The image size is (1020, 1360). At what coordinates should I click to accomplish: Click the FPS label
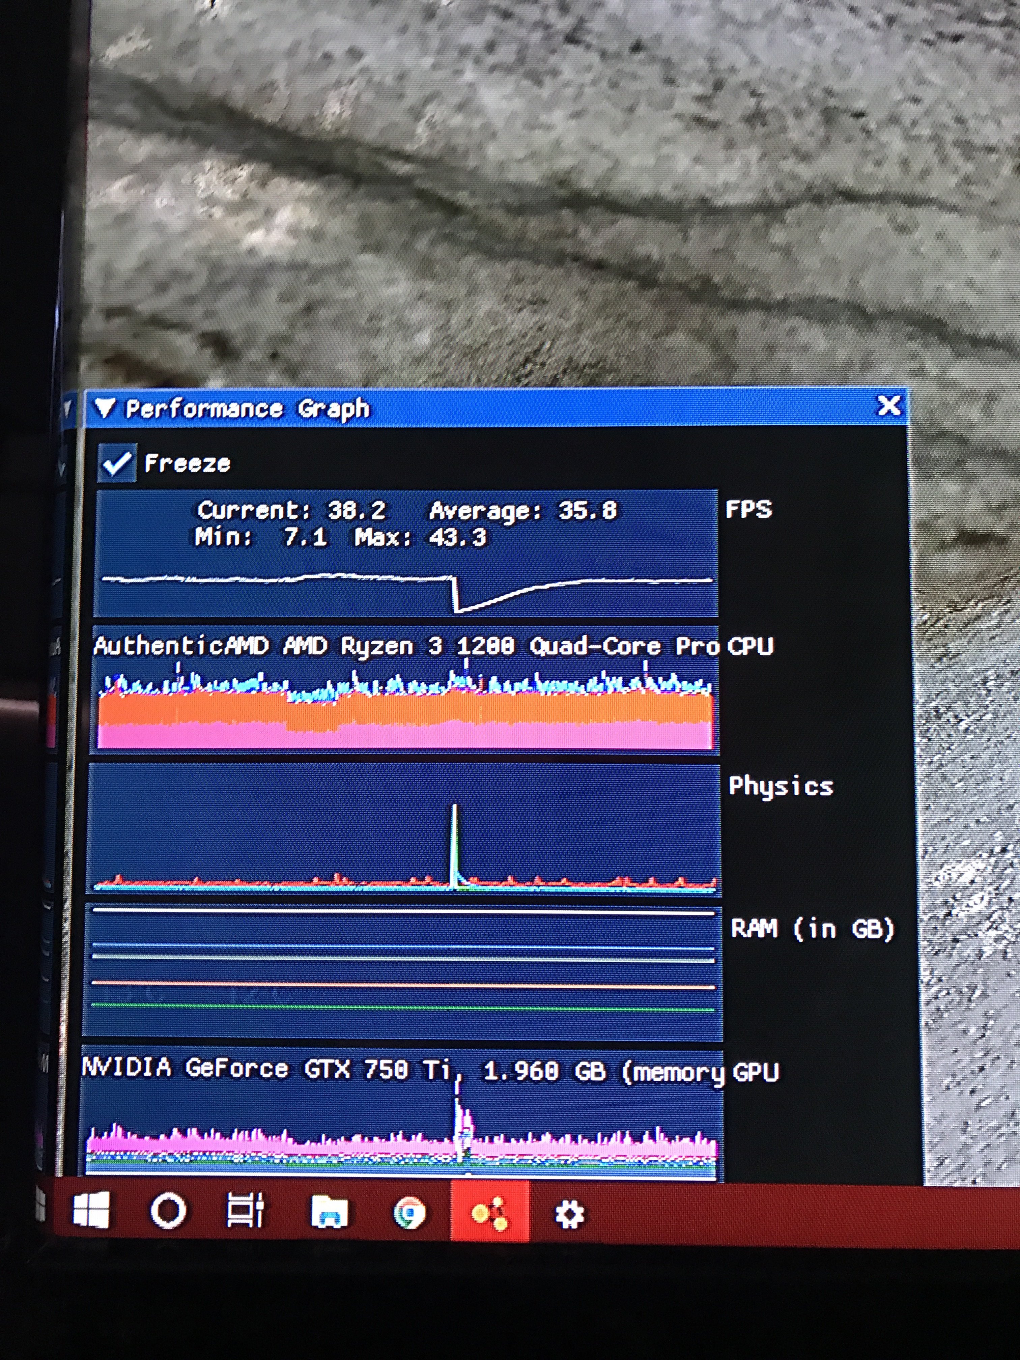(x=748, y=509)
